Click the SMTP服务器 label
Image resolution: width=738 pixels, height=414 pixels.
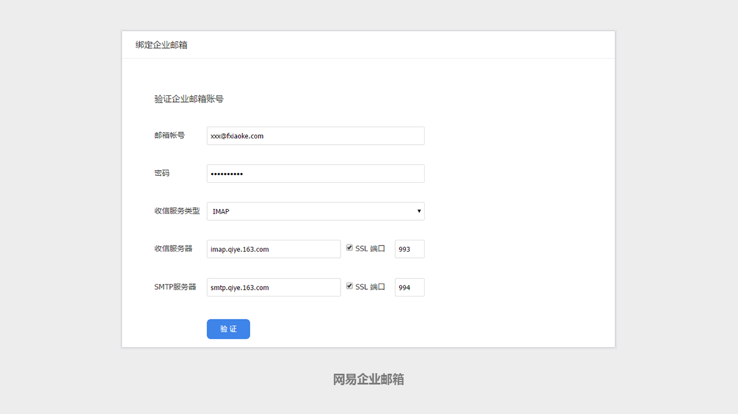click(x=175, y=287)
